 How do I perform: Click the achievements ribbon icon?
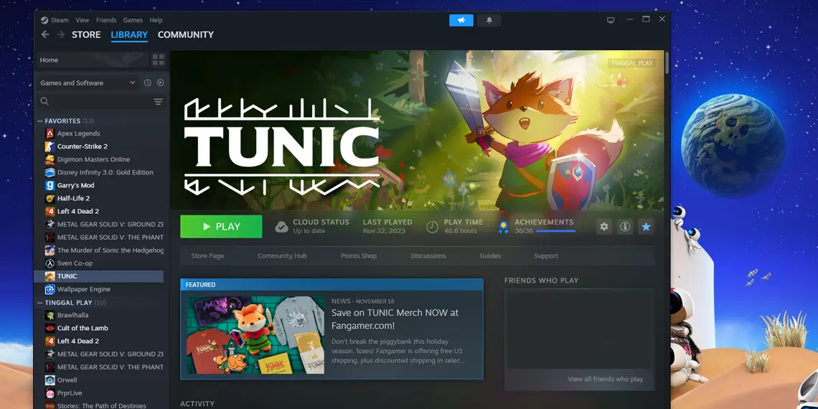tap(503, 227)
